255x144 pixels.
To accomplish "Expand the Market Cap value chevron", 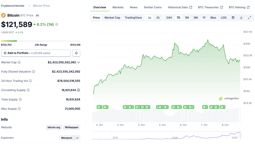I will 78,63.
